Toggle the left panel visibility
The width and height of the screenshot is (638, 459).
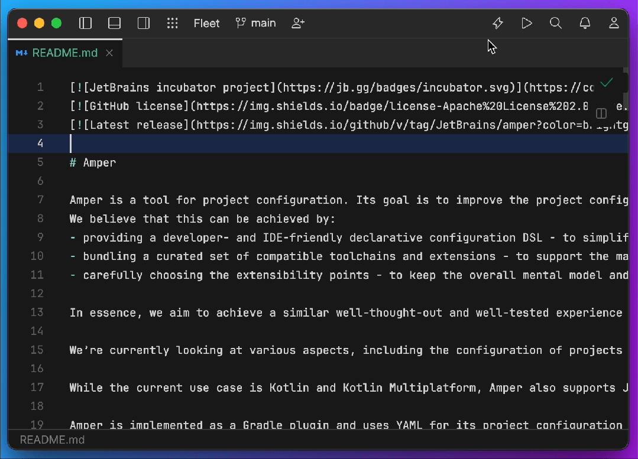[x=85, y=23]
